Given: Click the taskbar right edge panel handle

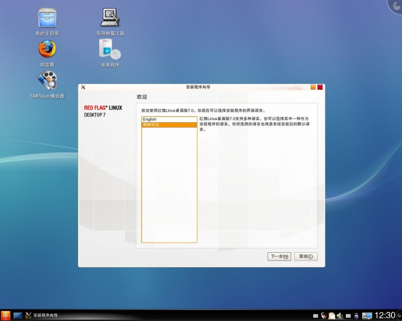Looking at the screenshot, I should [399, 315].
